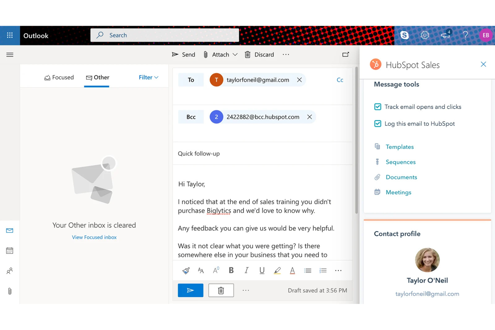Open HubSpot Documents

pos(401,177)
